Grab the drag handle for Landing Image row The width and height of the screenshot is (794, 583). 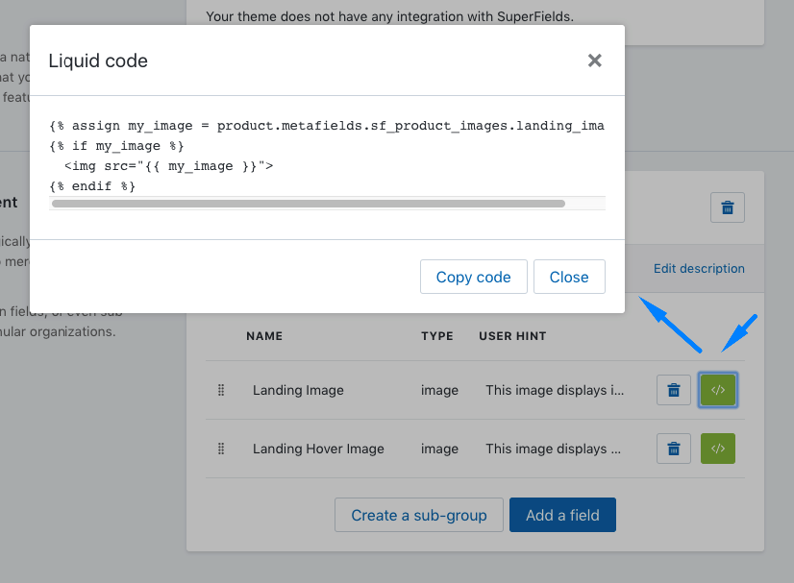point(221,390)
